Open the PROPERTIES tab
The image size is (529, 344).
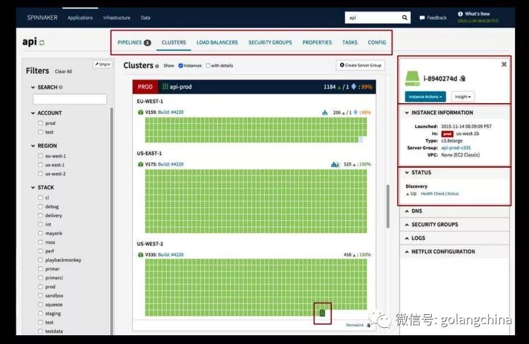tap(317, 43)
